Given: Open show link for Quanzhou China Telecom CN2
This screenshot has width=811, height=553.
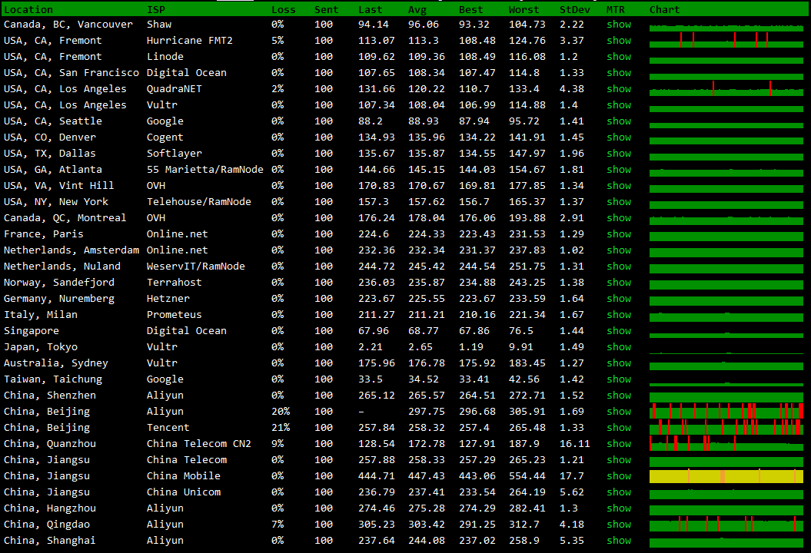Looking at the screenshot, I should pyautogui.click(x=619, y=443).
